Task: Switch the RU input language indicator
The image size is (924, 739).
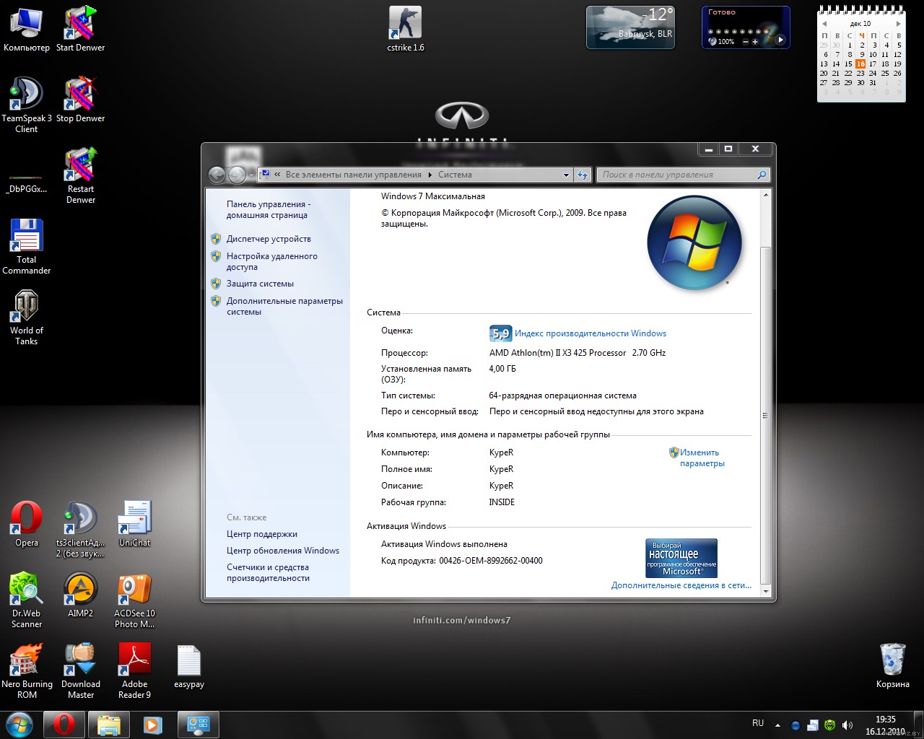Action: point(758,723)
